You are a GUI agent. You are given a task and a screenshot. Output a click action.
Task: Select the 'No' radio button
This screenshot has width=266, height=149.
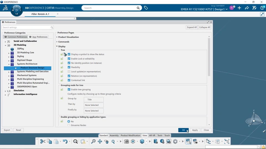tap(69, 121)
